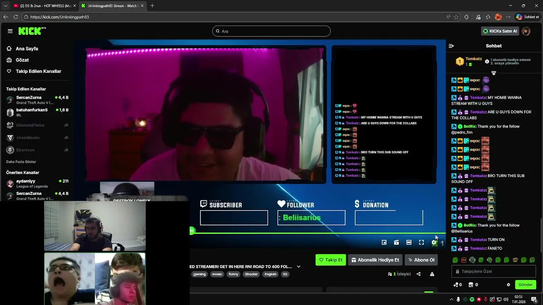Viewport: 543px width, 305px height.
Task: Open SercanZurna in followed channels list
Action: tap(37, 100)
